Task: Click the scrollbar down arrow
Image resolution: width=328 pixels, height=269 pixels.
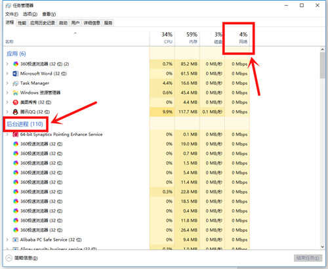Action: [x=323, y=247]
